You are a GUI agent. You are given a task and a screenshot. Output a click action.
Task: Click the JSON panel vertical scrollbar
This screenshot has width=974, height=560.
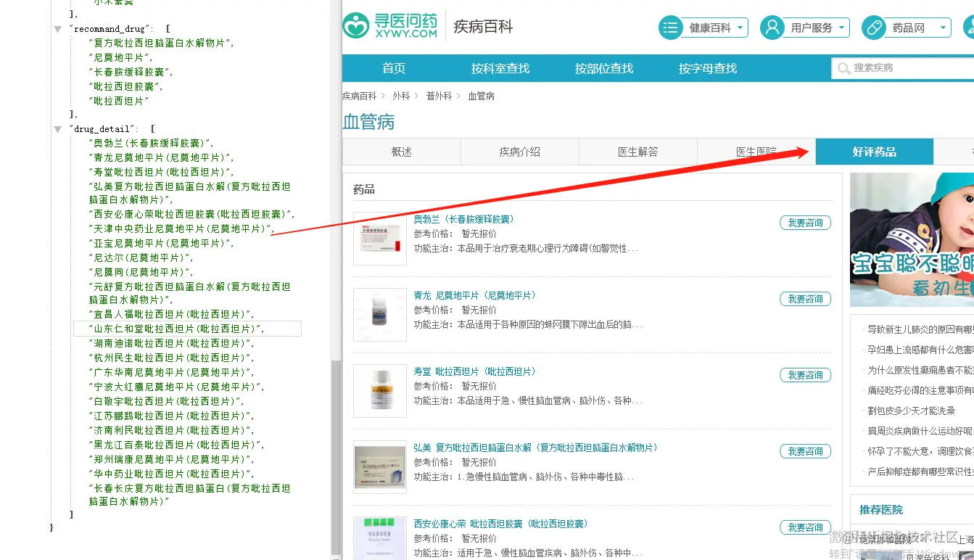336,457
